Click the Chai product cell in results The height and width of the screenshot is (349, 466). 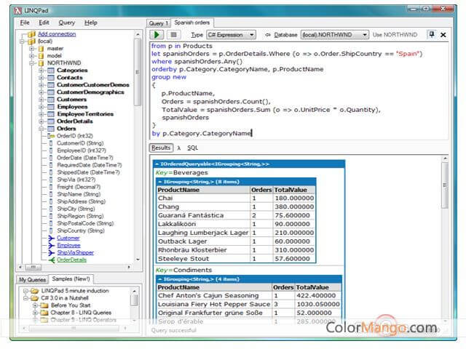coord(204,198)
